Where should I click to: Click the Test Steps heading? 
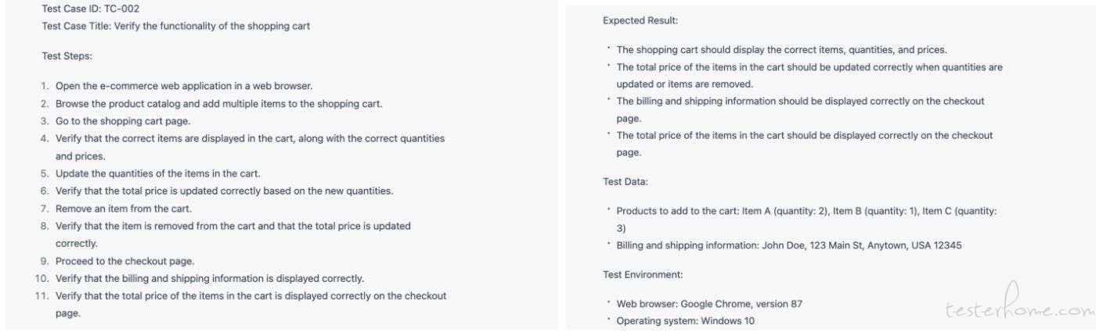pos(67,56)
